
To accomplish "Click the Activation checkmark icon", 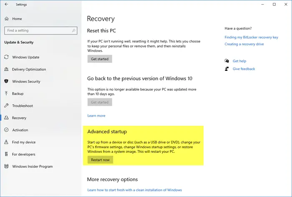I will pyautogui.click(x=7, y=130).
